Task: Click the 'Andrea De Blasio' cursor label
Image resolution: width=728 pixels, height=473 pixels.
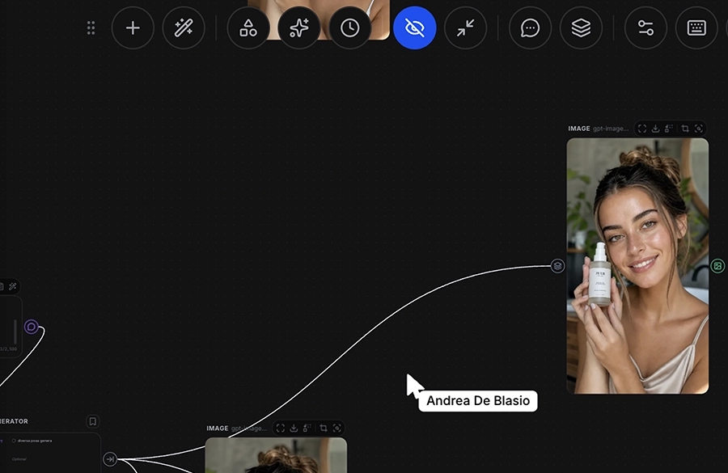Action: (x=478, y=400)
